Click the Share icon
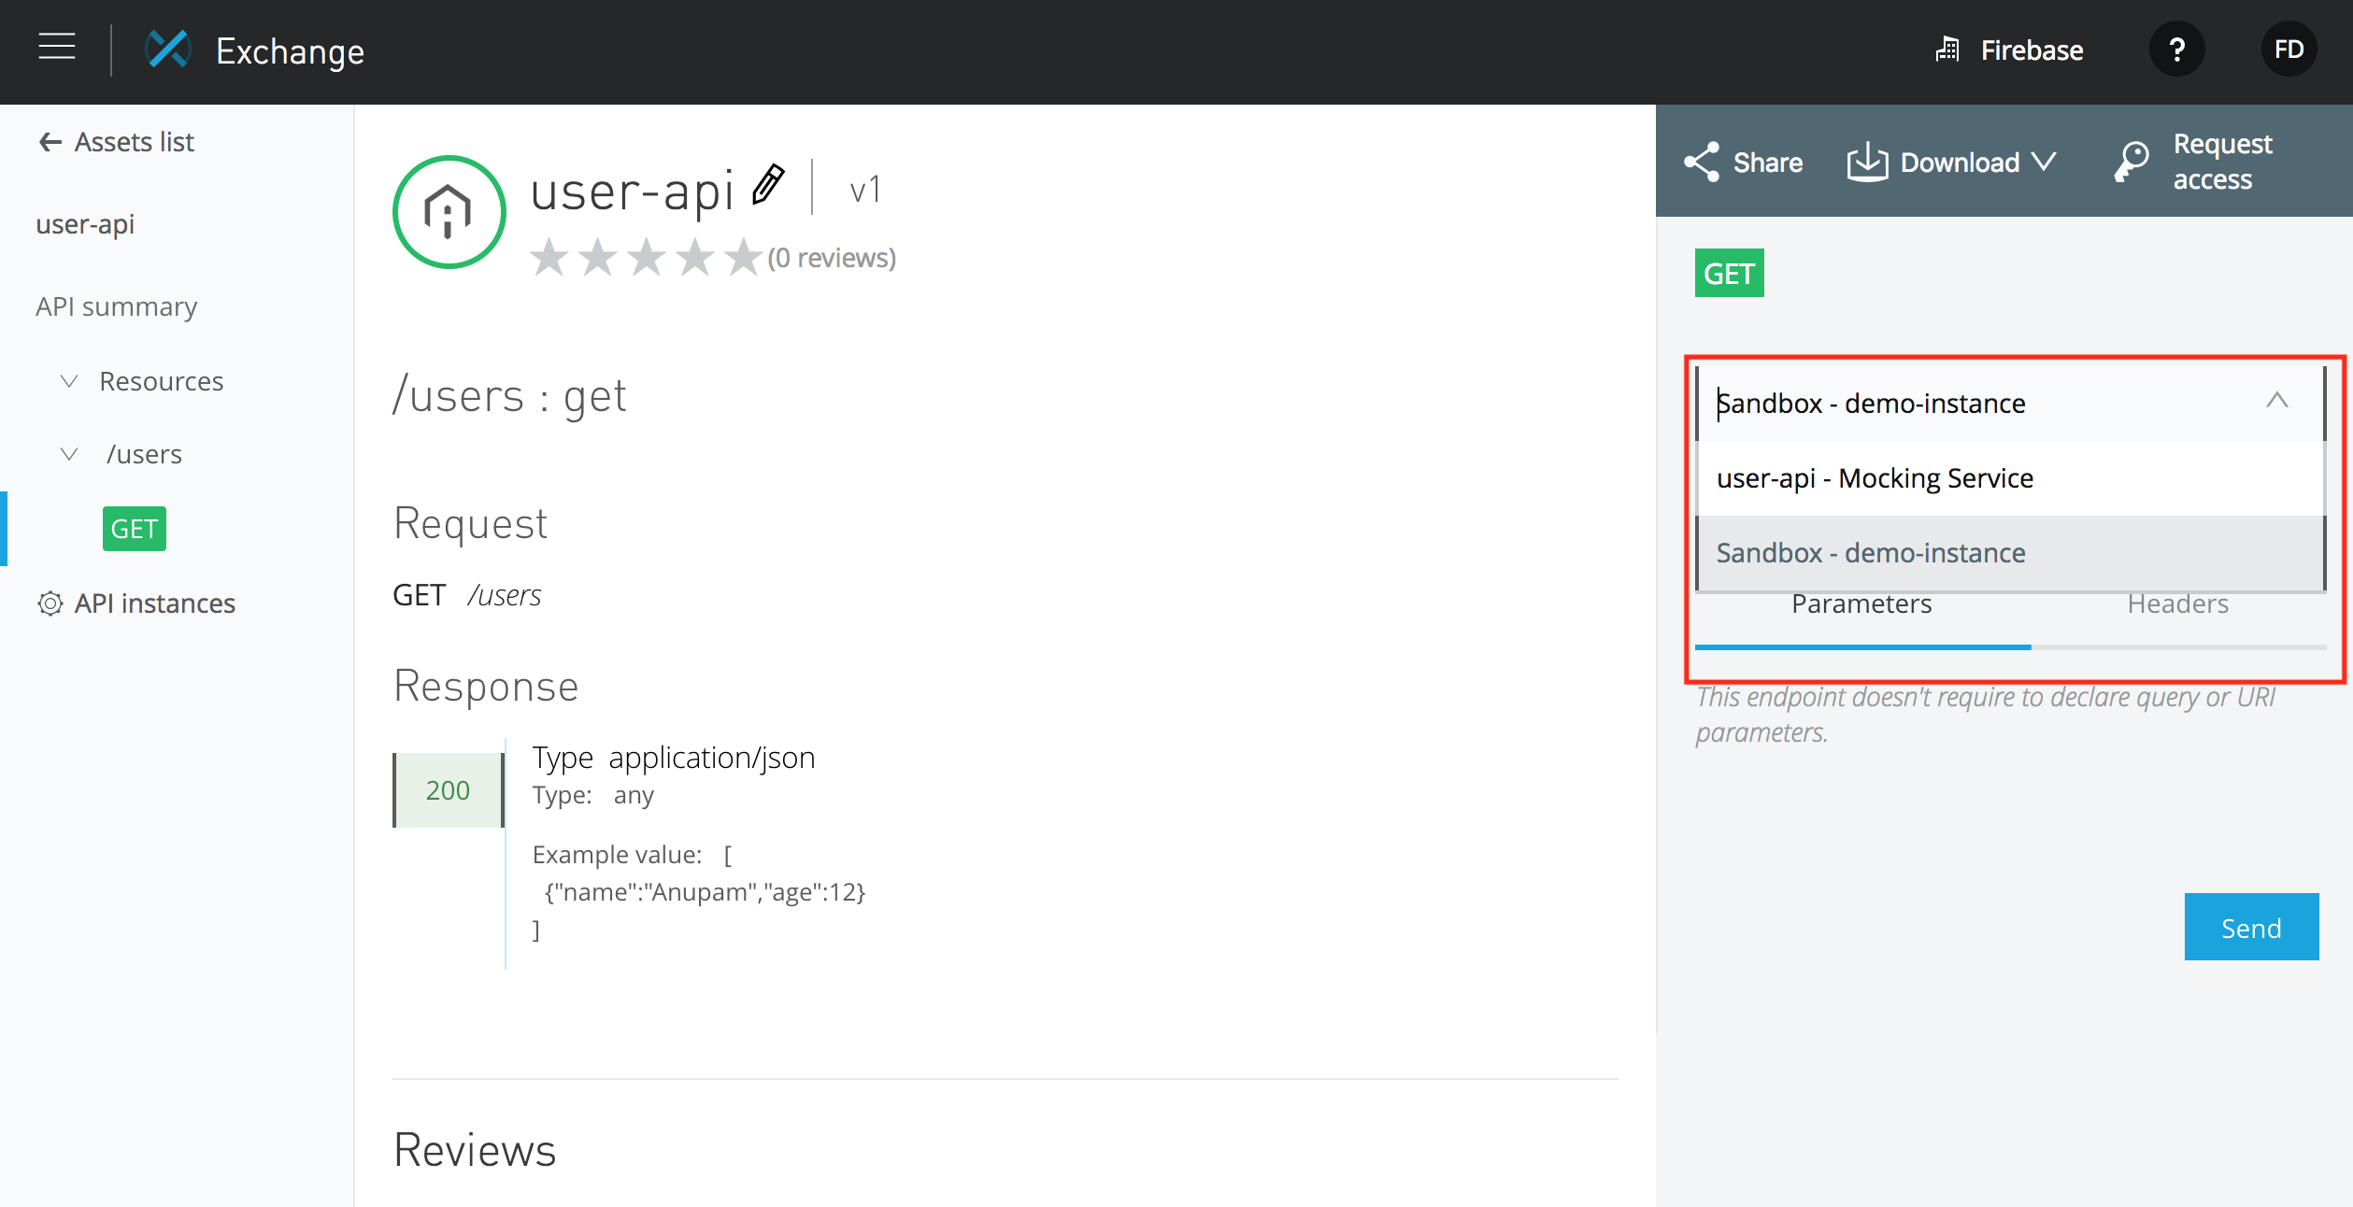Viewport: 2353px width, 1207px height. pyautogui.click(x=1702, y=163)
